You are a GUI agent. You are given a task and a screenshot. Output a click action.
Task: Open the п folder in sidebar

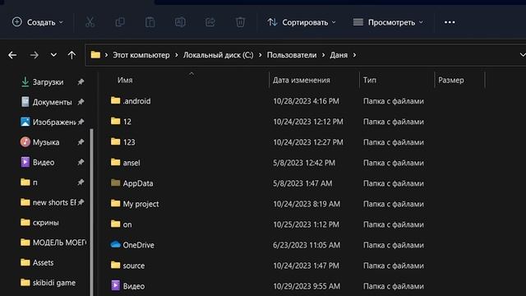(x=35, y=183)
